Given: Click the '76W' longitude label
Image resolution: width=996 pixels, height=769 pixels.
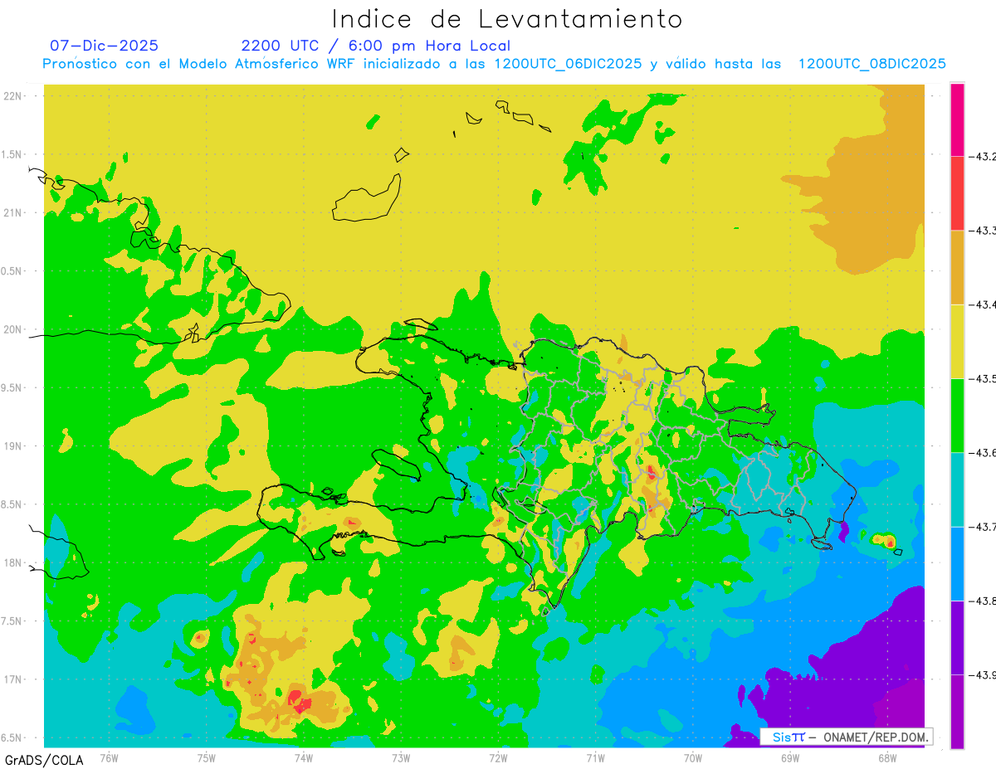Looking at the screenshot, I should 109,757.
